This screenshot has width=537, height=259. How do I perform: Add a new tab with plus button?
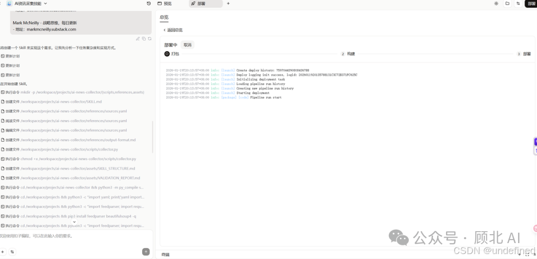pos(228,3)
